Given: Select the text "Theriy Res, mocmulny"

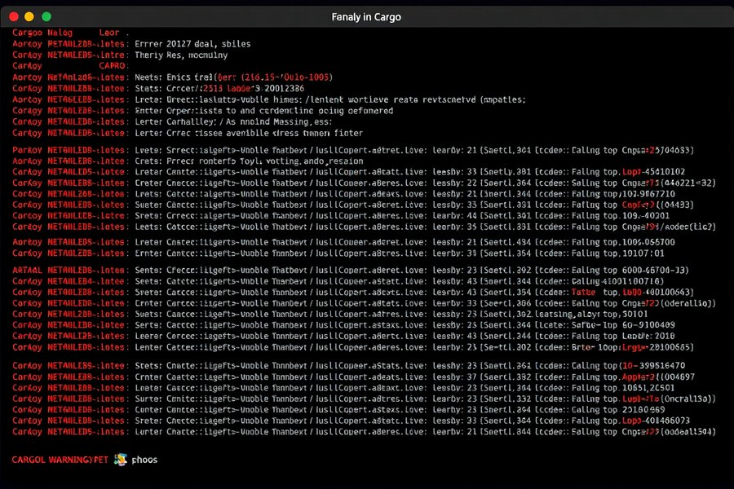Looking at the screenshot, I should pyautogui.click(x=181, y=55).
